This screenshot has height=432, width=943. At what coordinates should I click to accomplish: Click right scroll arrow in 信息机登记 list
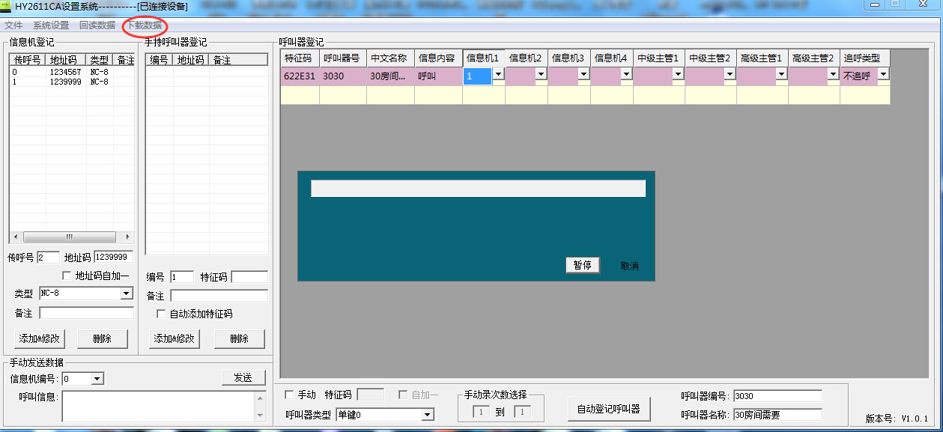pos(127,237)
